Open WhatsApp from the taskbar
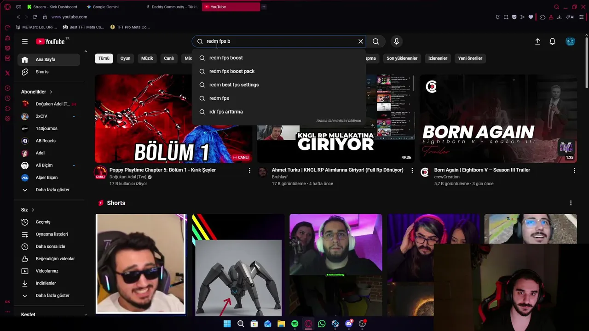 pos(322,324)
